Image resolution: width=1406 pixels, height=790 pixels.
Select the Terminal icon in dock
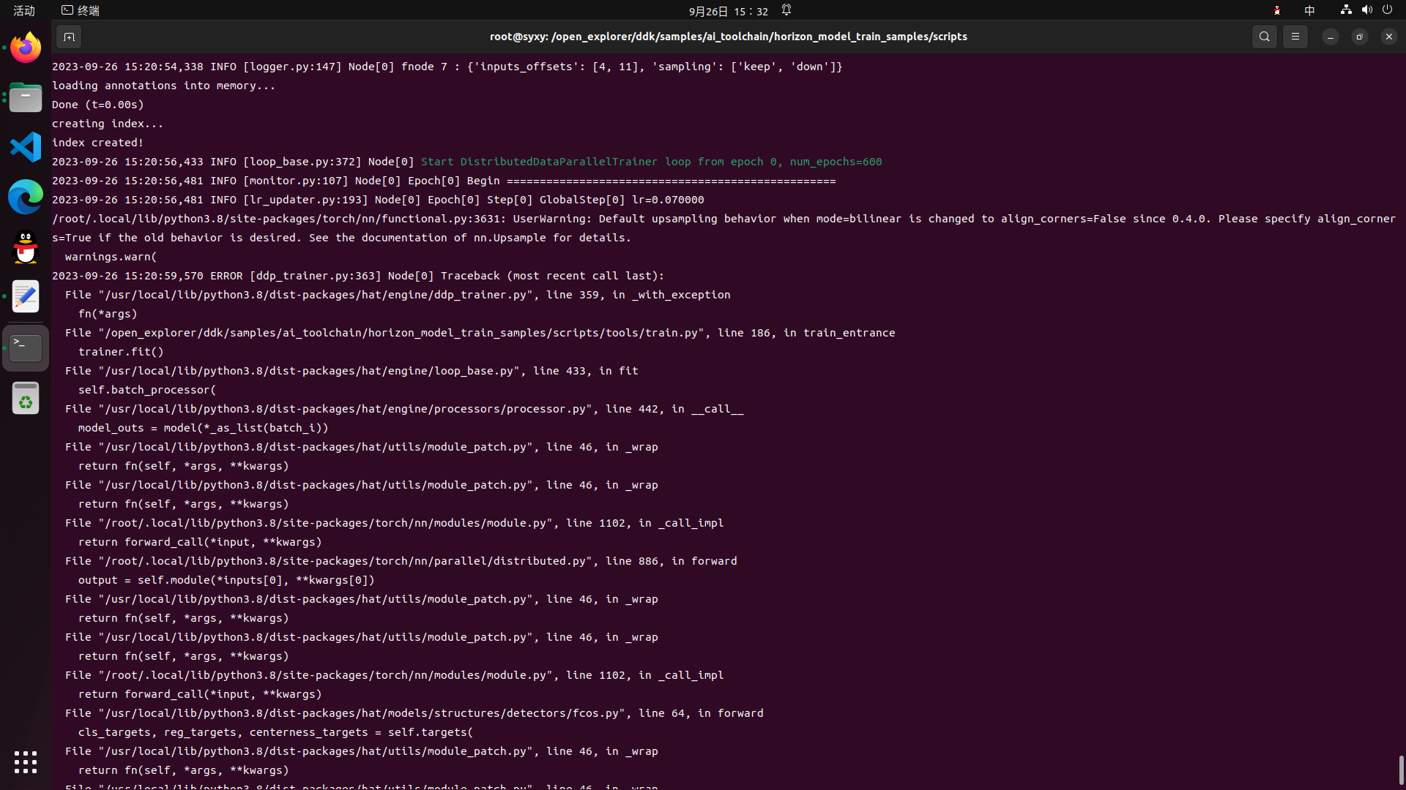coord(26,347)
